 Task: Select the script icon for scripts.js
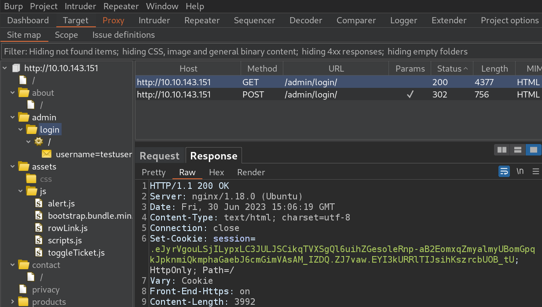tap(40, 240)
